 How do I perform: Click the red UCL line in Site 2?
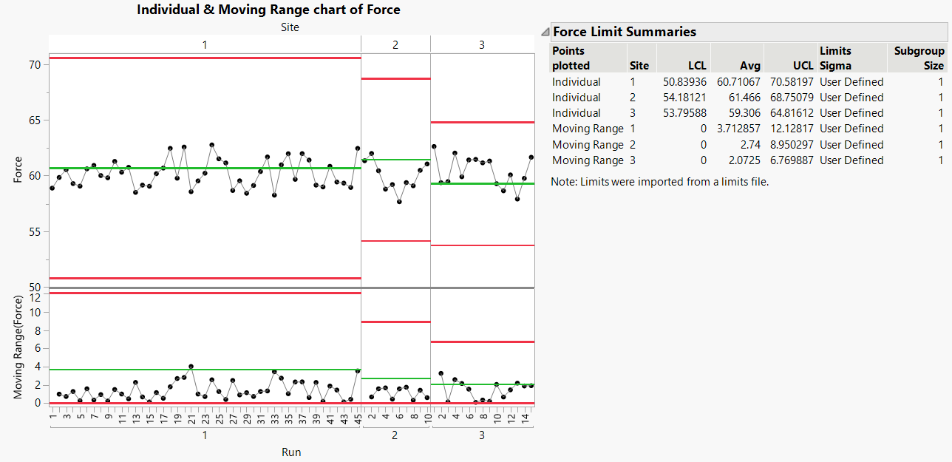(x=395, y=77)
